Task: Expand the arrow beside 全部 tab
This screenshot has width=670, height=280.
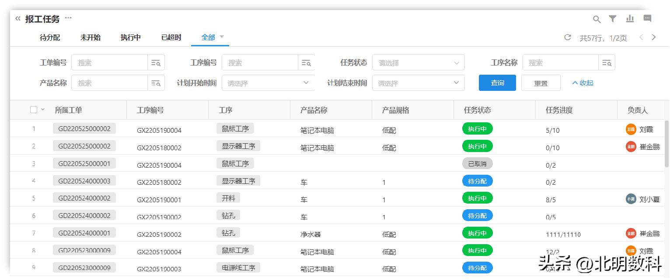Action: click(222, 38)
